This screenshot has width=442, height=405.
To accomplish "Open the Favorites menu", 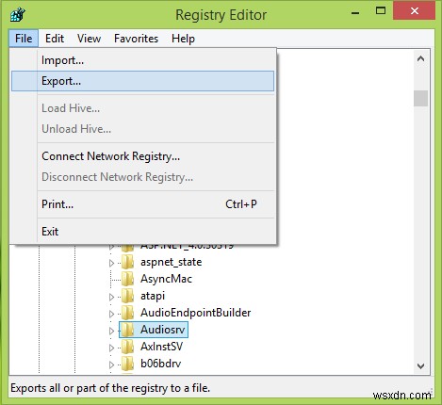I will click(x=136, y=39).
